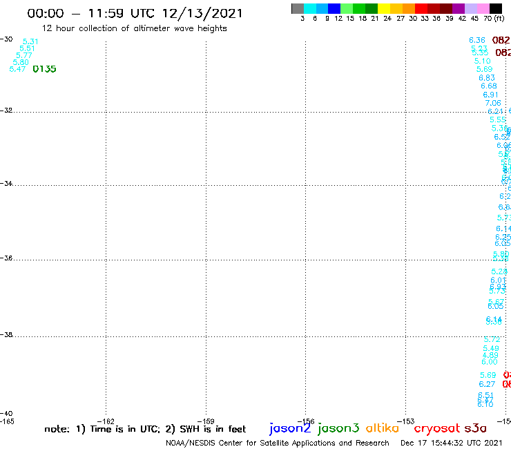Viewport: 511px width, 449px height.
Task: Click the 5.47 reading beside 0135
Action: coord(17,69)
